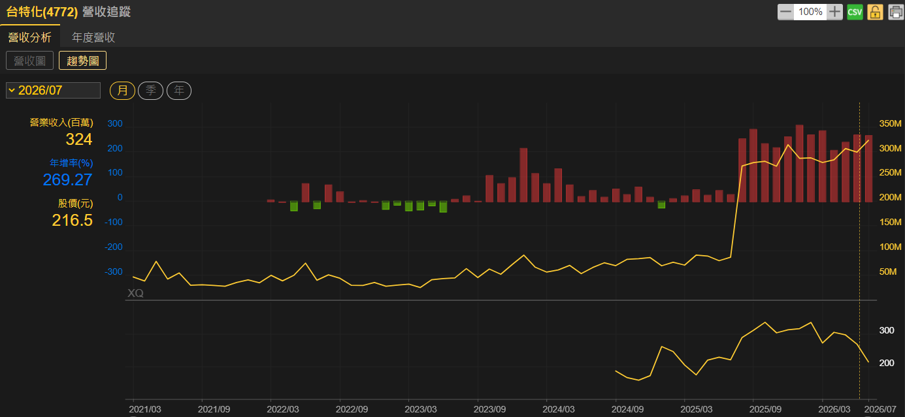Click the printer icon
905x417 pixels.
pyautogui.click(x=895, y=12)
